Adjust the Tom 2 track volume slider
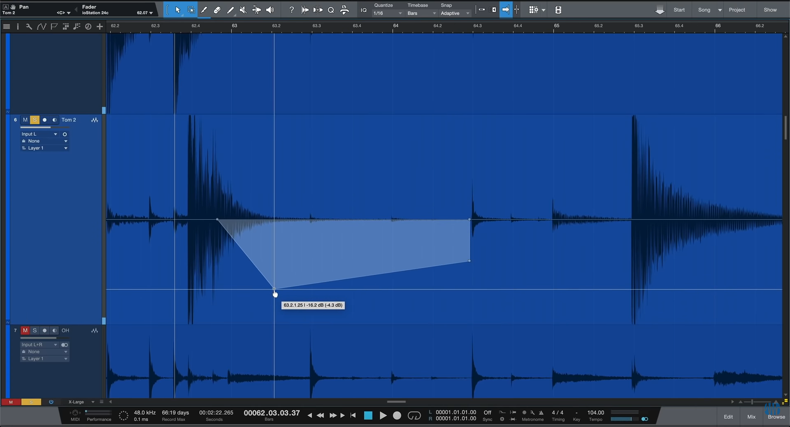Screen dimensions: 790x427 tap(44, 128)
